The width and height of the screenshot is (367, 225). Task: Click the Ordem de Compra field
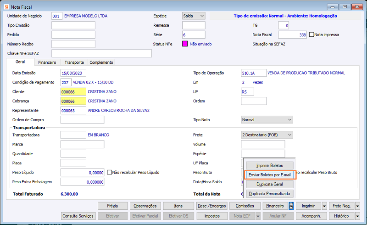click(x=83, y=120)
